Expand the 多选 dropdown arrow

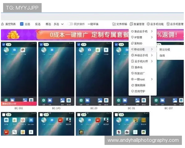point(62,24)
